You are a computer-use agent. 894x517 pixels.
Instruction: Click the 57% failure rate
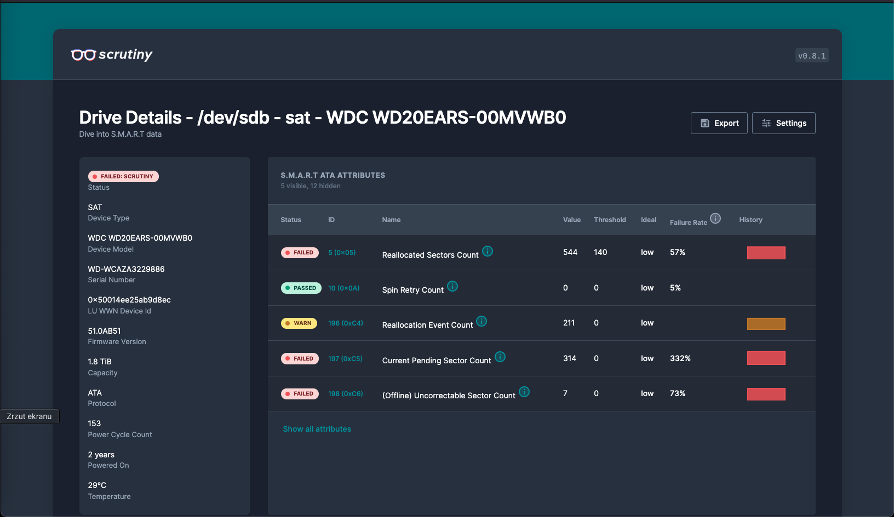click(678, 252)
